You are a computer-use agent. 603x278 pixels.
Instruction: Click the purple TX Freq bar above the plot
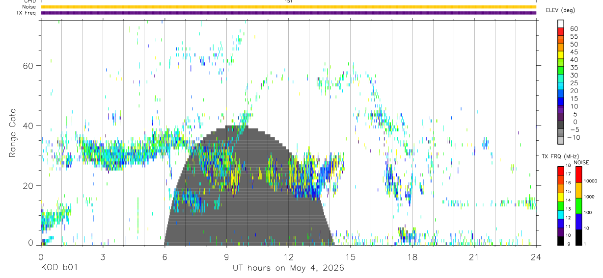(x=288, y=13)
